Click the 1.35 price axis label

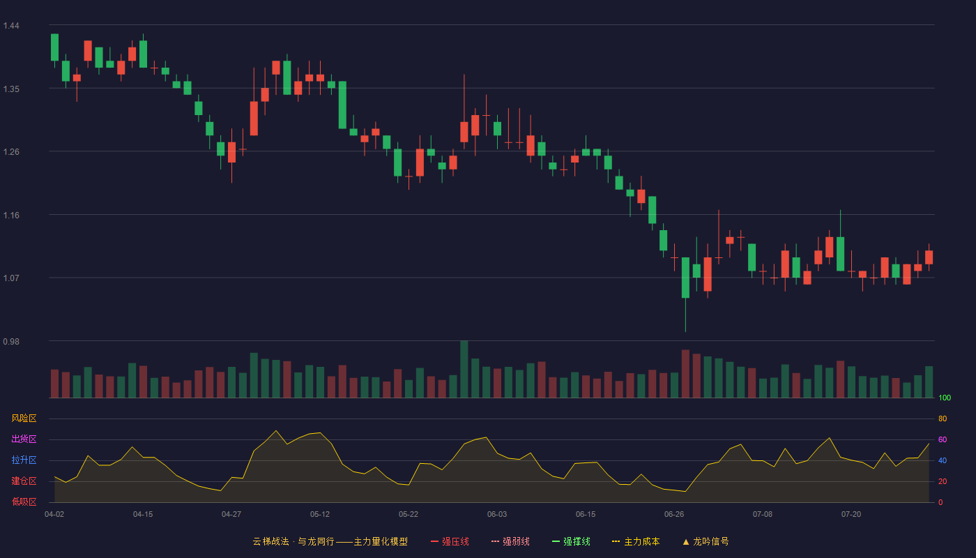click(11, 89)
